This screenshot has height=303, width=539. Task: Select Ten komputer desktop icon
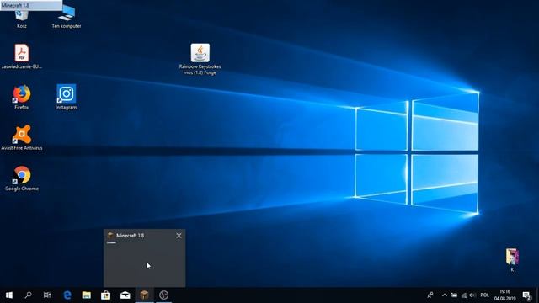pyautogui.click(x=67, y=17)
